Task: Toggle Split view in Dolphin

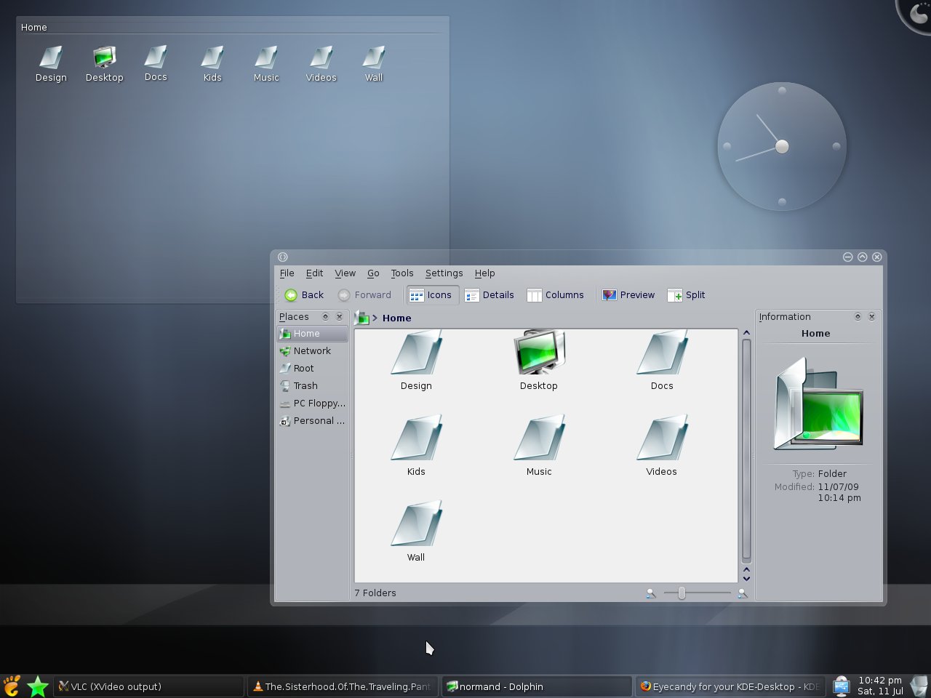Action: tap(687, 295)
